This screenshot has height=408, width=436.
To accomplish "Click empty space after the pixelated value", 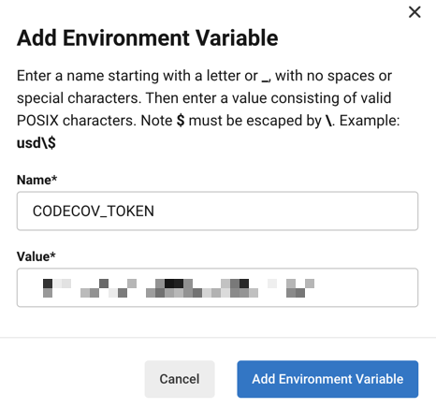I will [365, 288].
